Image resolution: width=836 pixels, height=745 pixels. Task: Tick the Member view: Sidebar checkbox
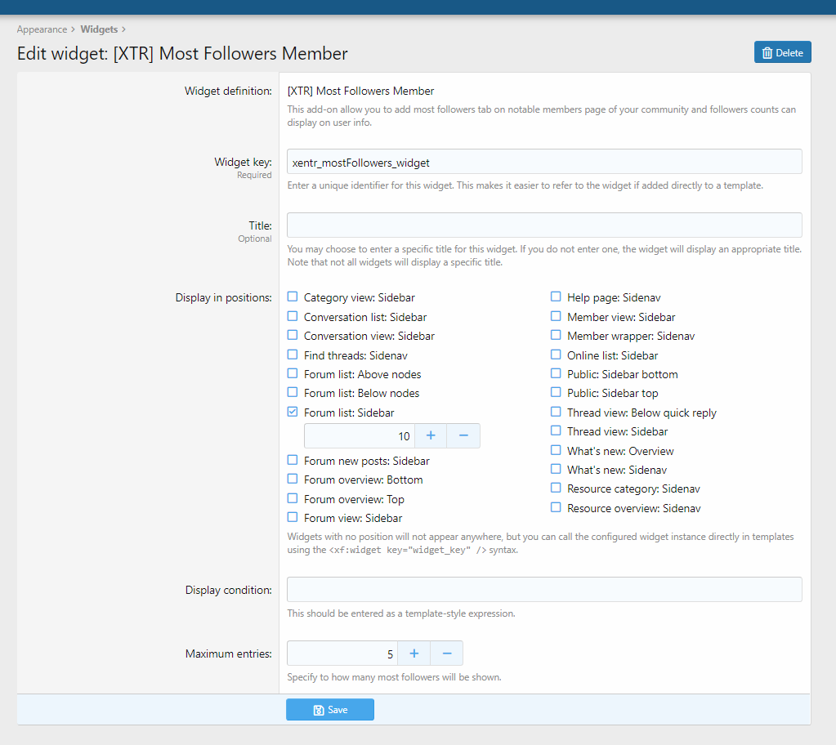click(x=556, y=316)
